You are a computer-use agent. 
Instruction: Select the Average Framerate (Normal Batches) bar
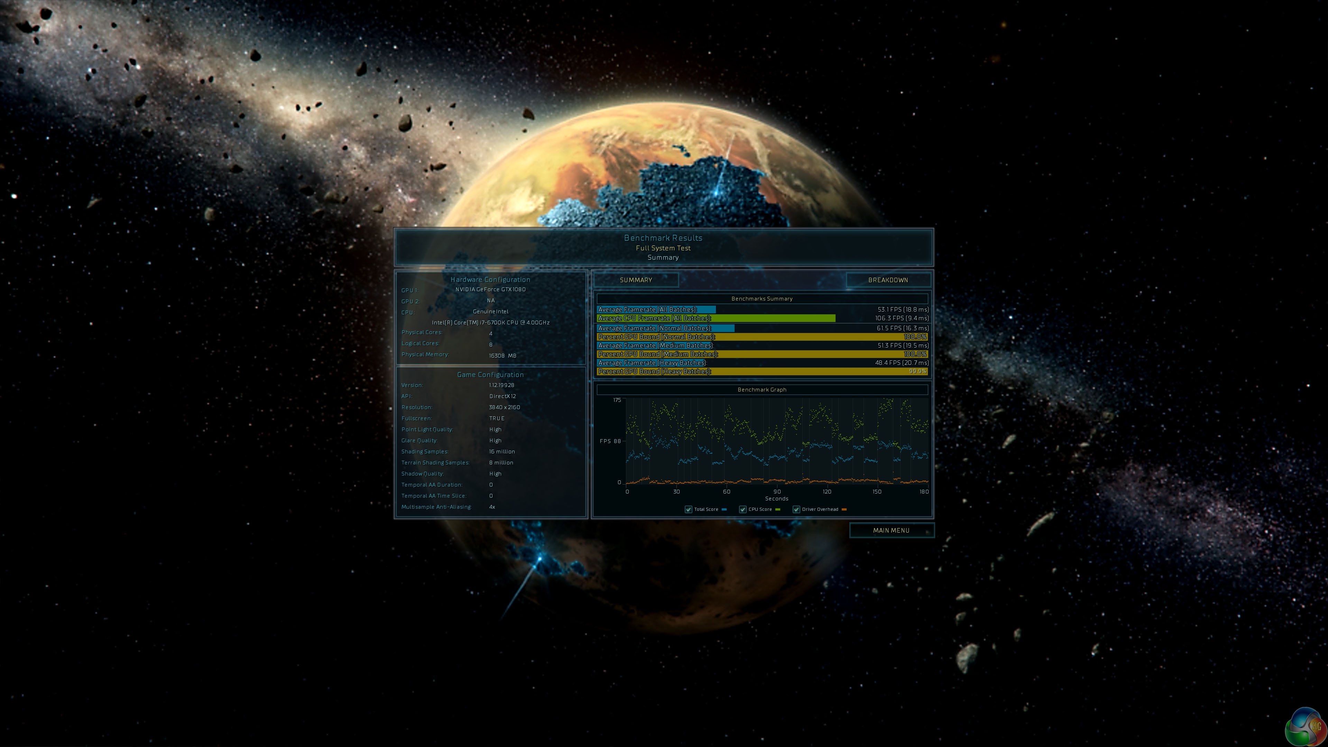point(665,328)
